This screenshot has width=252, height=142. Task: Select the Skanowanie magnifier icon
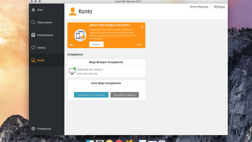click(x=33, y=22)
